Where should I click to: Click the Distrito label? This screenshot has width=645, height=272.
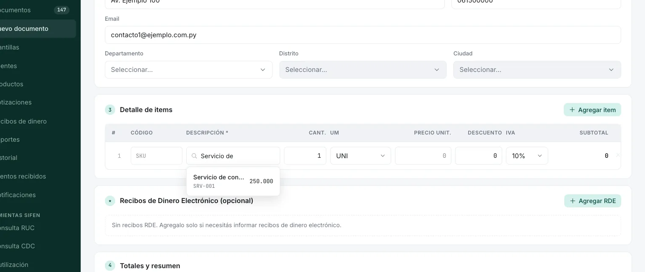pos(289,53)
